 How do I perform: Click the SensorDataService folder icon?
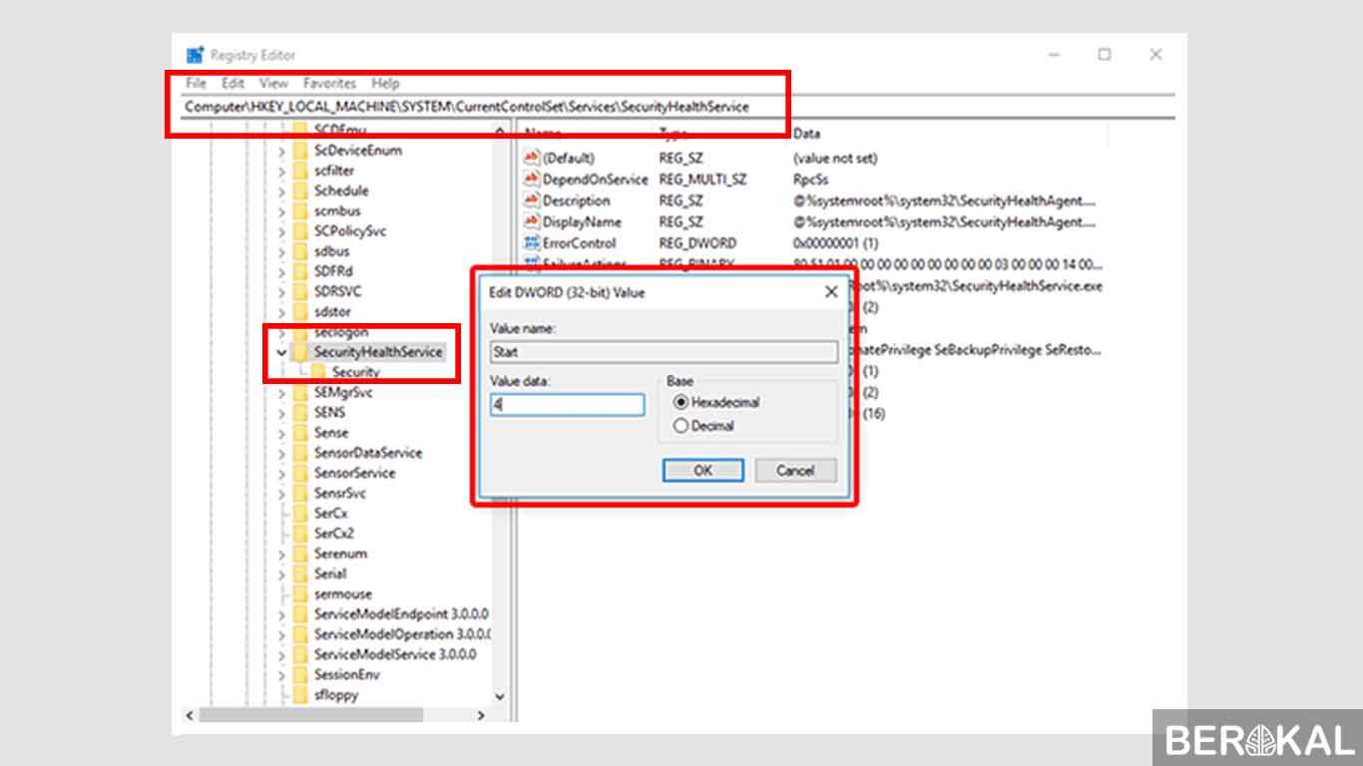point(300,453)
